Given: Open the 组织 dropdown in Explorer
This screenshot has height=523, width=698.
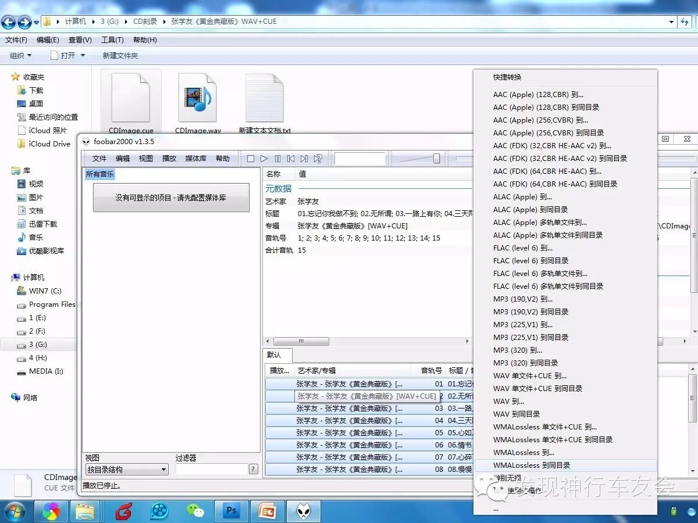Looking at the screenshot, I should coord(21,55).
